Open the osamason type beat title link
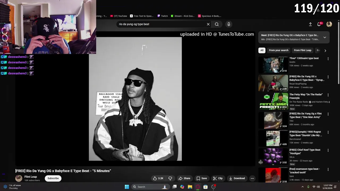The width and height of the screenshot is (340, 191). point(304,171)
